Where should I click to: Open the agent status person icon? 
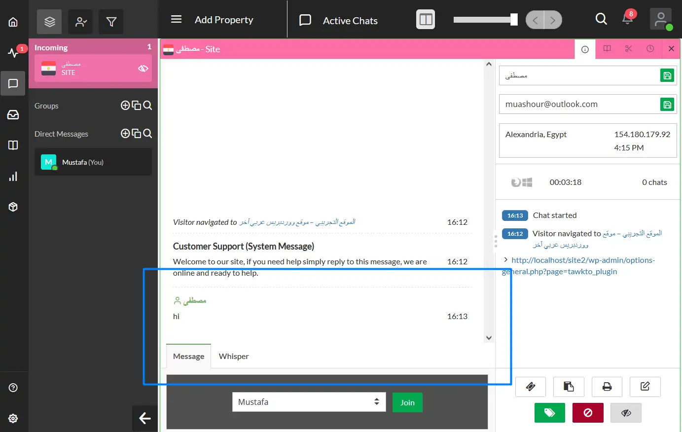coord(80,22)
